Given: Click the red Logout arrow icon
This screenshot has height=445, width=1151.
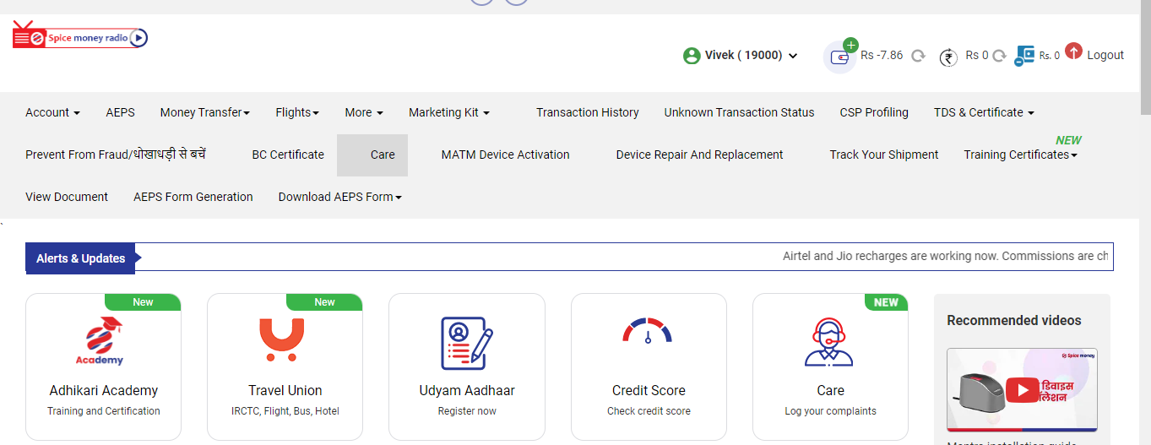Looking at the screenshot, I should pyautogui.click(x=1073, y=52).
